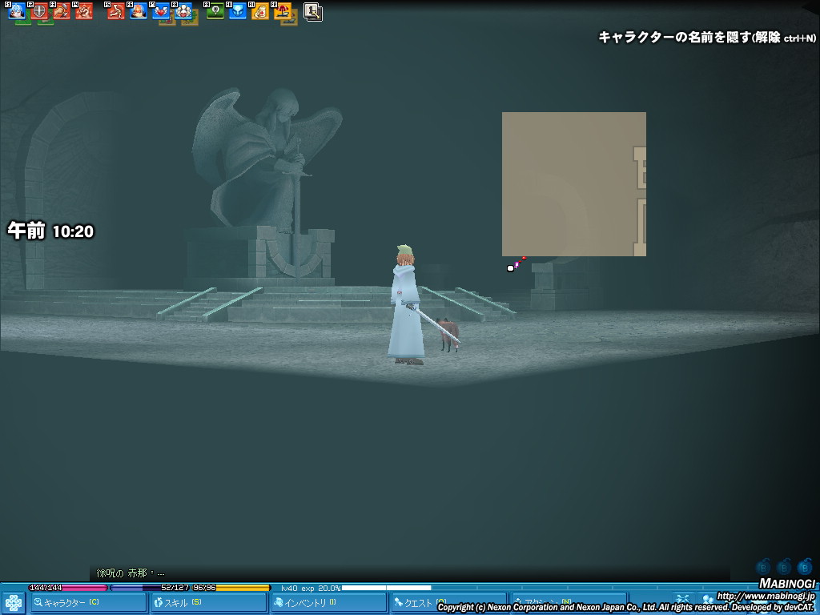The width and height of the screenshot is (820, 615).
Task: Click the first bomb icon at lower right
Action: click(763, 567)
